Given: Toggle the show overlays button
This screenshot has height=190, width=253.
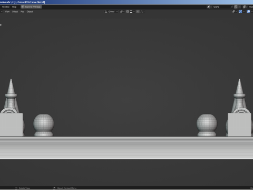Looking at the screenshot, I should pos(248,12).
